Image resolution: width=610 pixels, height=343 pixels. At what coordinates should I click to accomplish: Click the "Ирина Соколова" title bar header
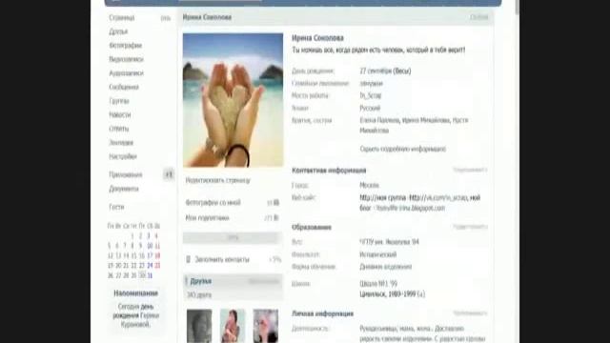207,17
